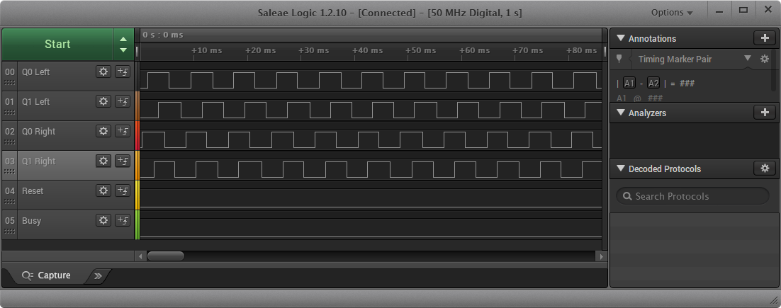
Task: Click the trigger icon for Reset channel
Action: click(x=123, y=190)
